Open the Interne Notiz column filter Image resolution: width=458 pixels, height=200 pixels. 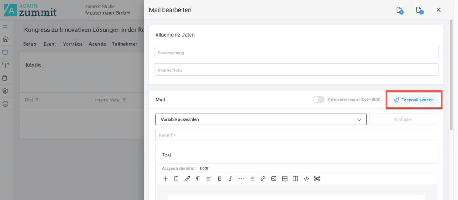(x=124, y=100)
